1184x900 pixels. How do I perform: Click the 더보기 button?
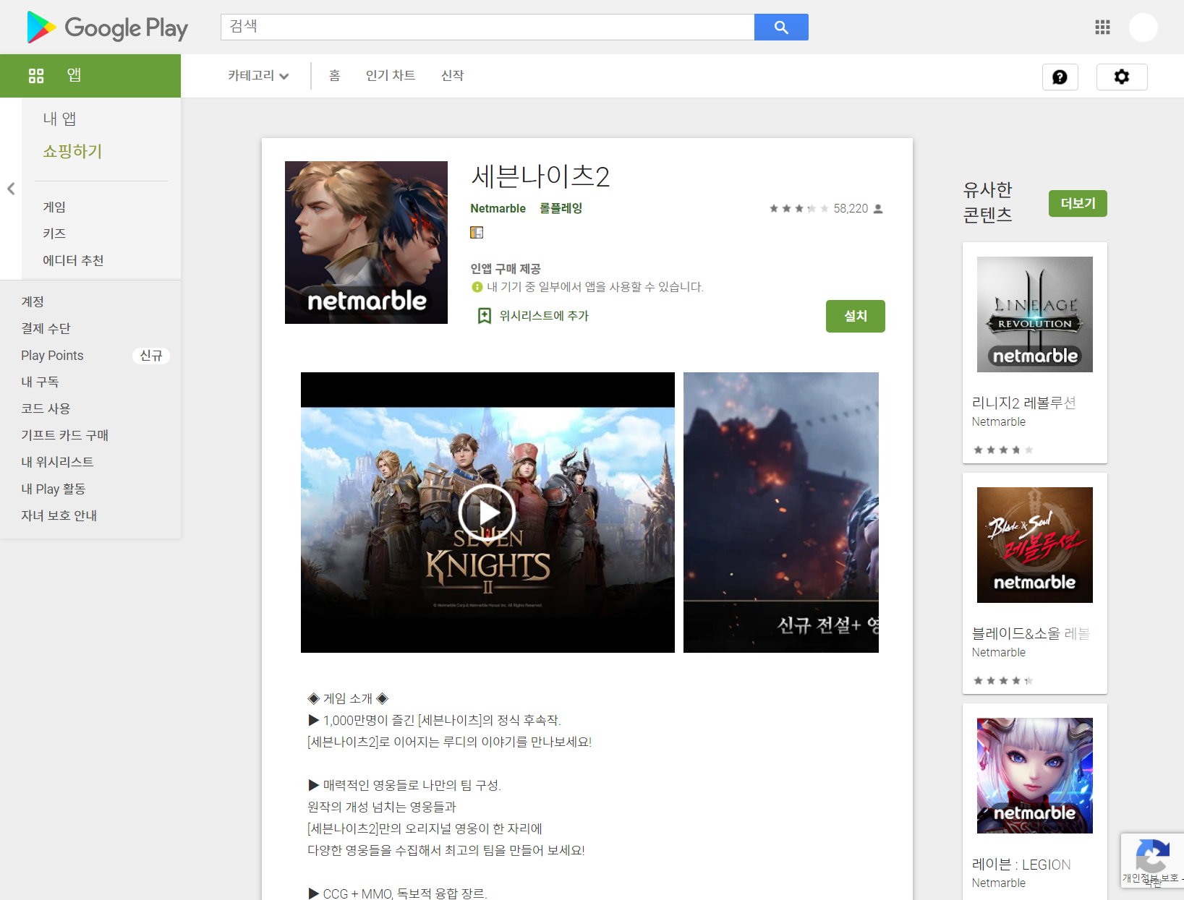click(1078, 203)
